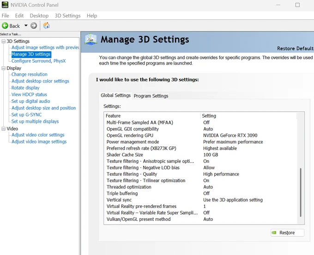Click Use the 3D application setting value
The width and height of the screenshot is (314, 255).
point(233,200)
